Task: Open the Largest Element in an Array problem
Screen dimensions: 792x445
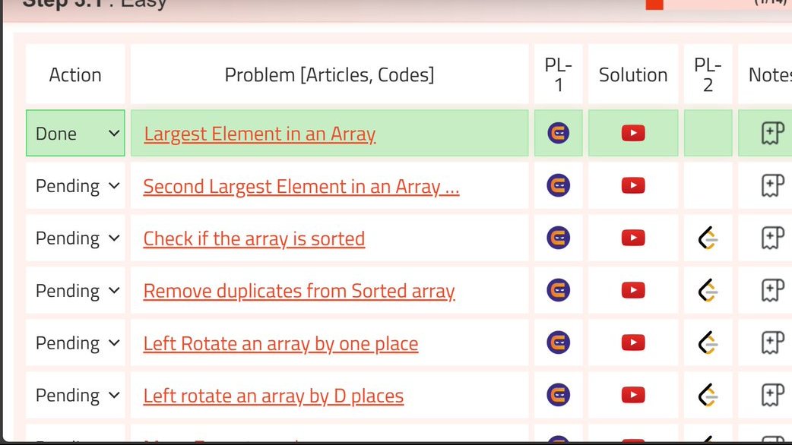Action: tap(259, 133)
